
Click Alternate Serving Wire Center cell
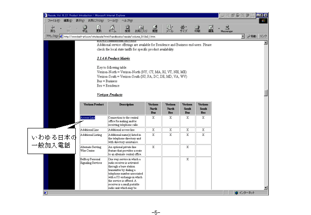[x=94, y=151]
